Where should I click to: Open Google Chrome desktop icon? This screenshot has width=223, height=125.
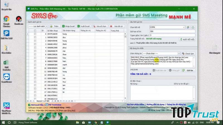(x=6, y=21)
